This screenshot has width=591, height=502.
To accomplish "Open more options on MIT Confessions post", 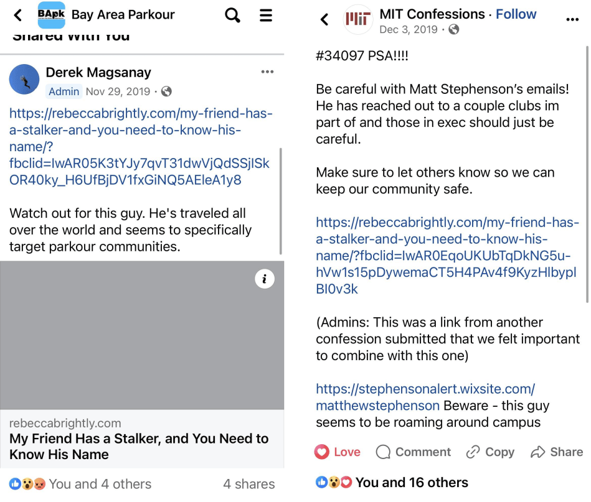I will (572, 19).
